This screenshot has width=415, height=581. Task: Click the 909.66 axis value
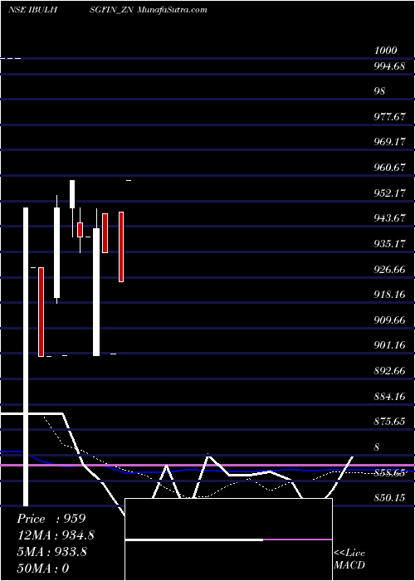point(389,320)
